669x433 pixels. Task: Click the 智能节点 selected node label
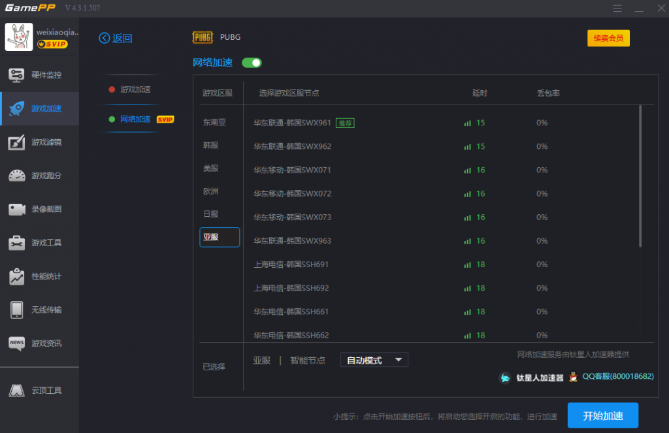308,361
